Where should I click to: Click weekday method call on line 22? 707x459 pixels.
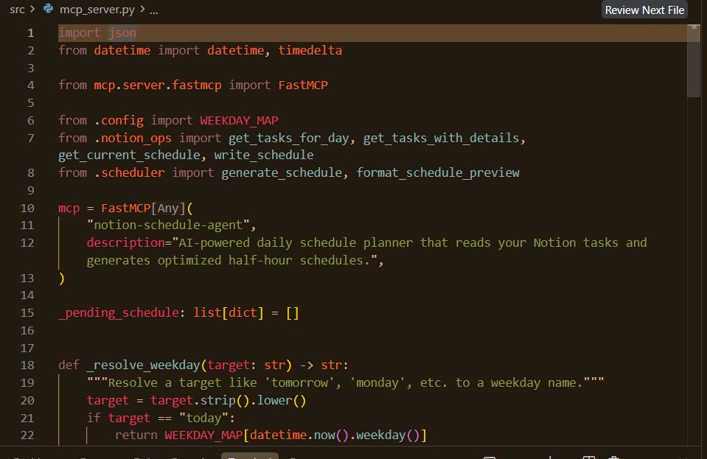tap(380, 435)
